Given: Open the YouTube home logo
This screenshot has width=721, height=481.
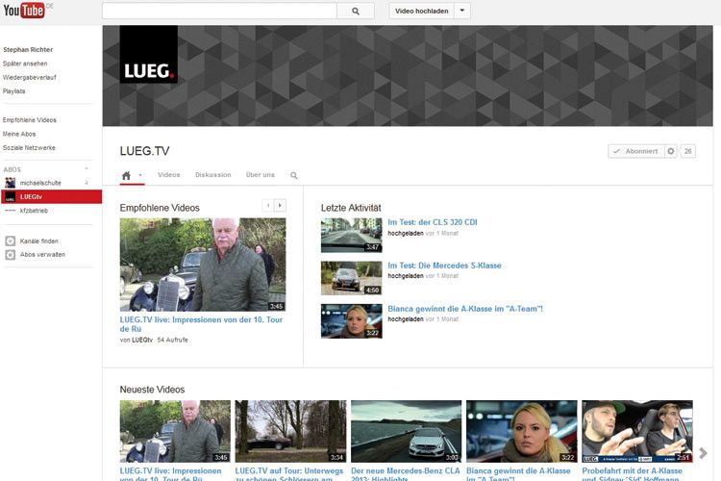Looking at the screenshot, I should click(24, 11).
